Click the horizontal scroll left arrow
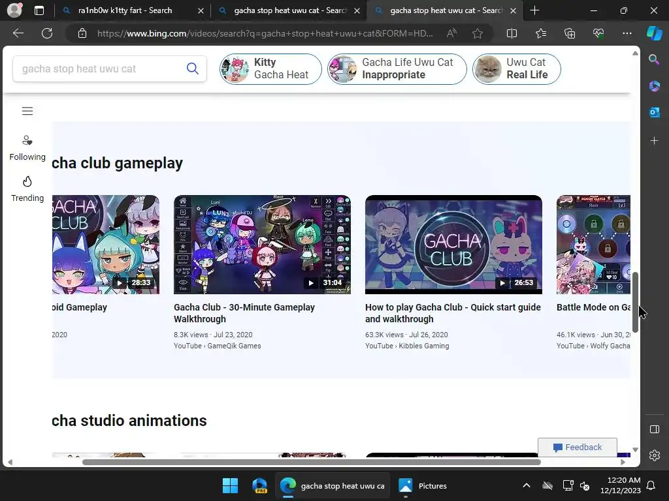Screen dimensions: 669x501 pyautogui.click(x=10, y=462)
